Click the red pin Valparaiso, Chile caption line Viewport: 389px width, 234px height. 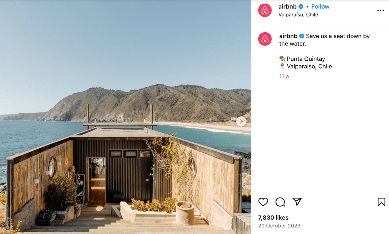point(305,66)
